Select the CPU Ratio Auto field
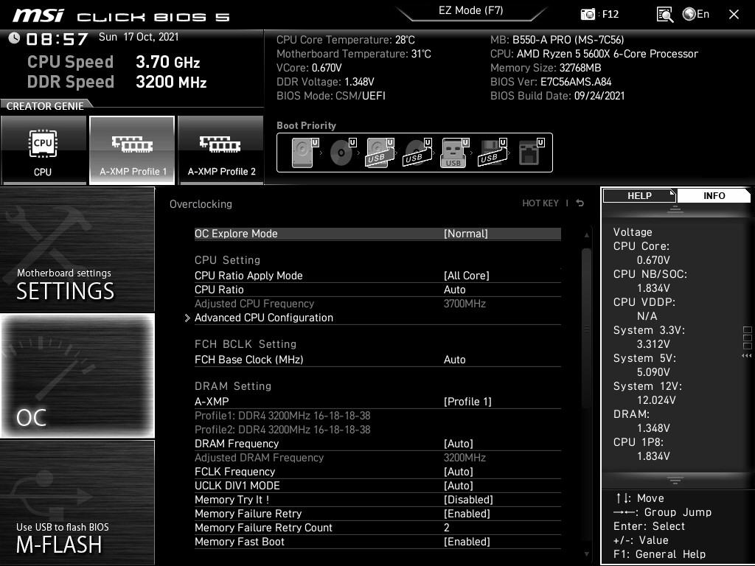The width and height of the screenshot is (755, 566). [x=377, y=290]
